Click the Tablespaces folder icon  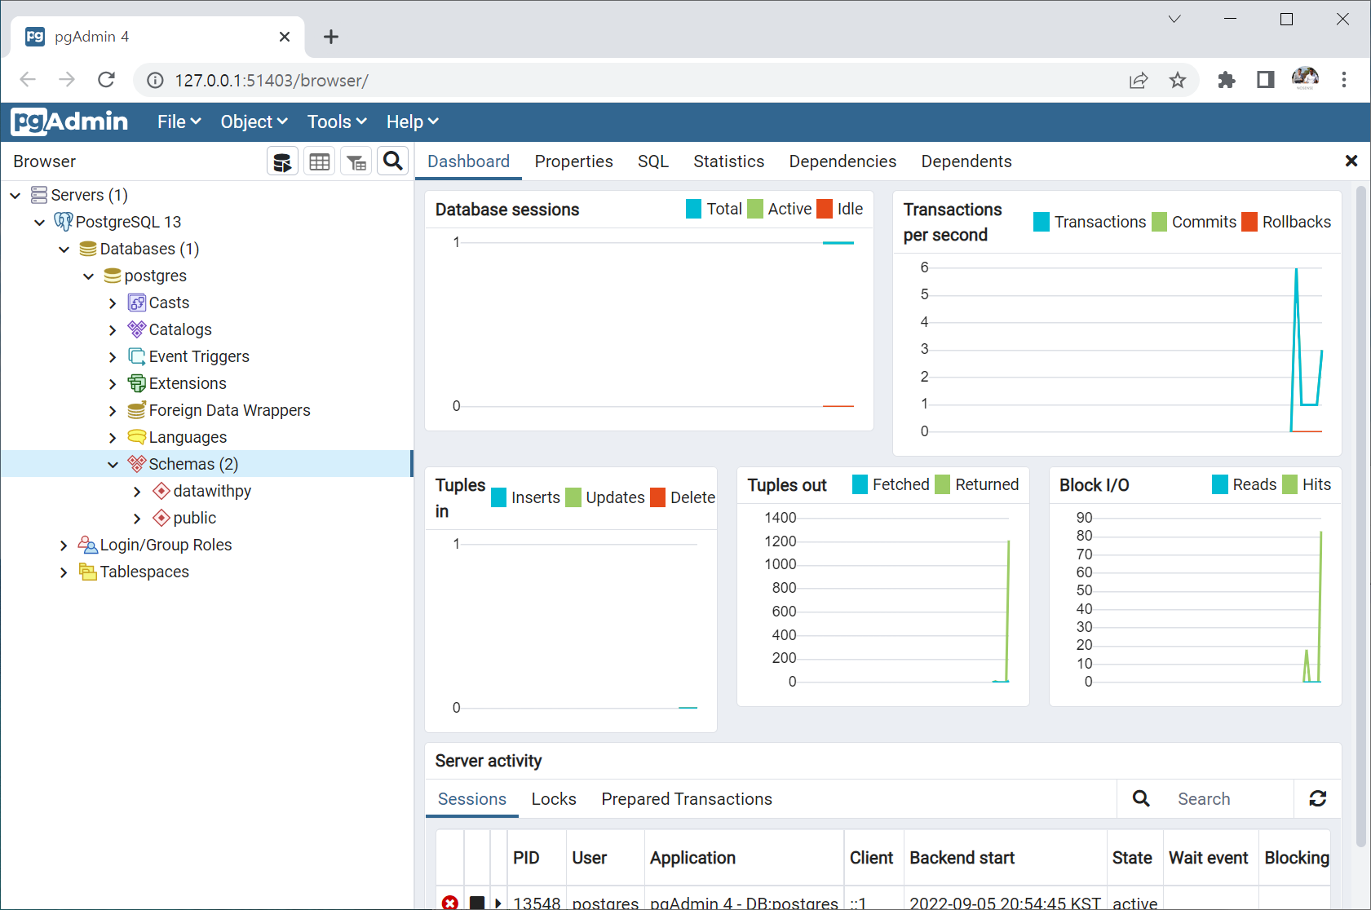click(88, 572)
